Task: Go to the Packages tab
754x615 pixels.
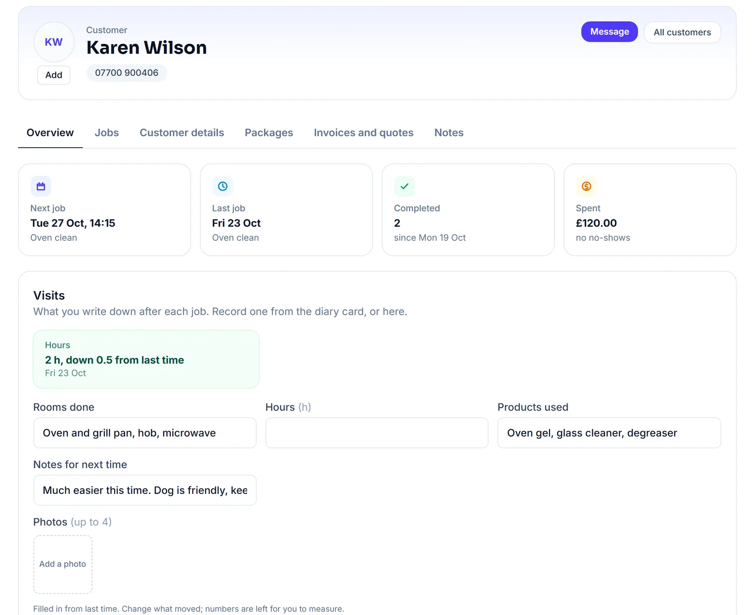Action: point(269,133)
